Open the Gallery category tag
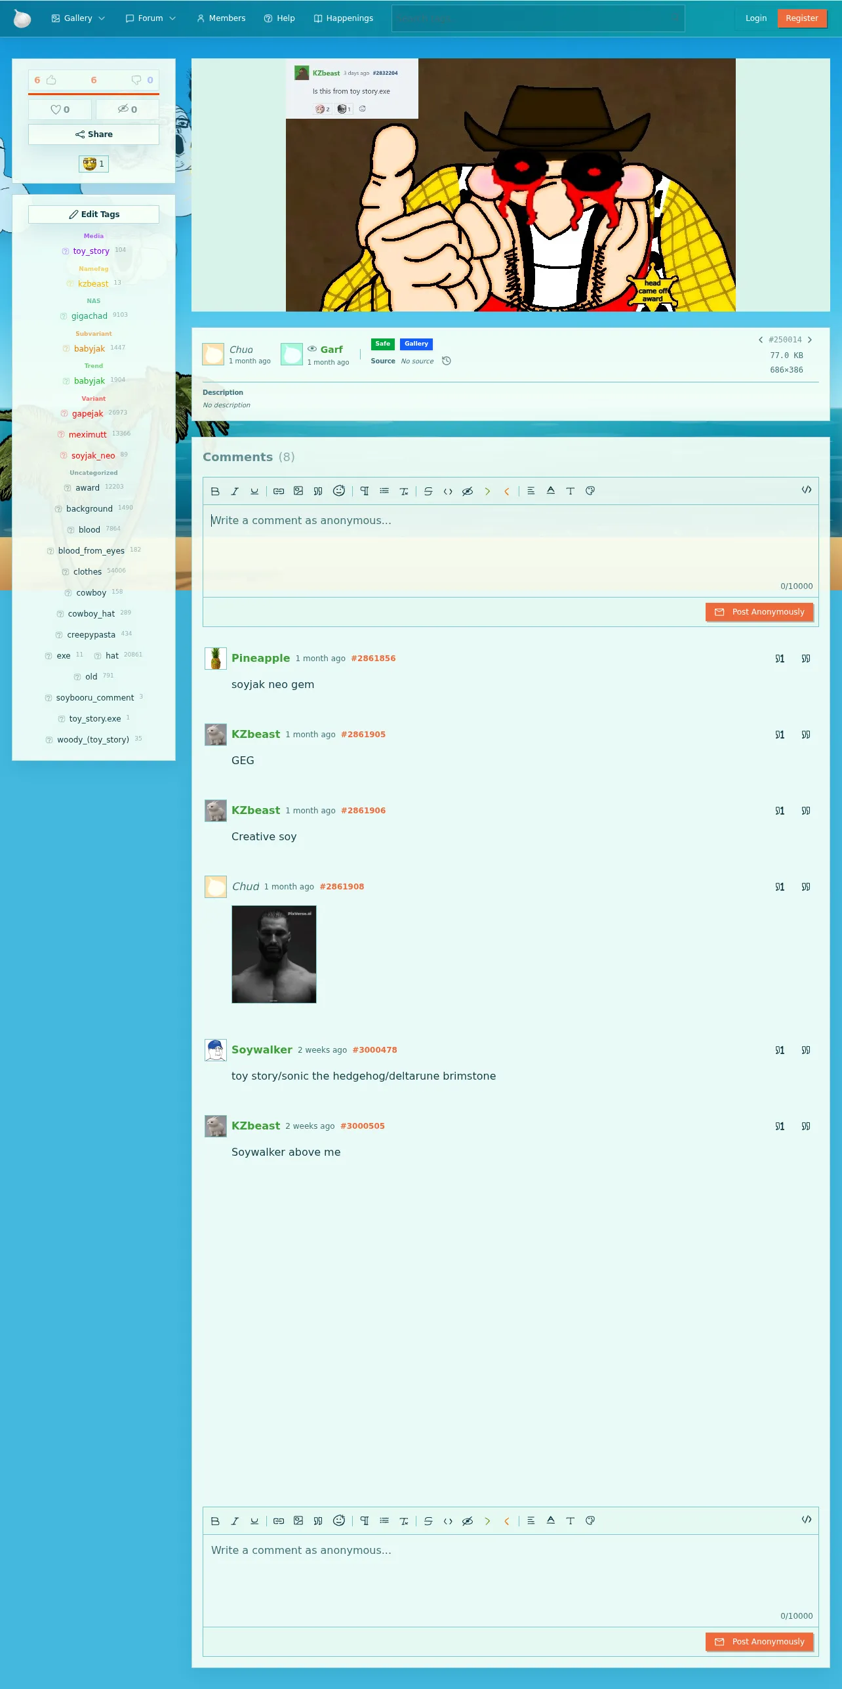The image size is (842, 1689). pyautogui.click(x=416, y=344)
